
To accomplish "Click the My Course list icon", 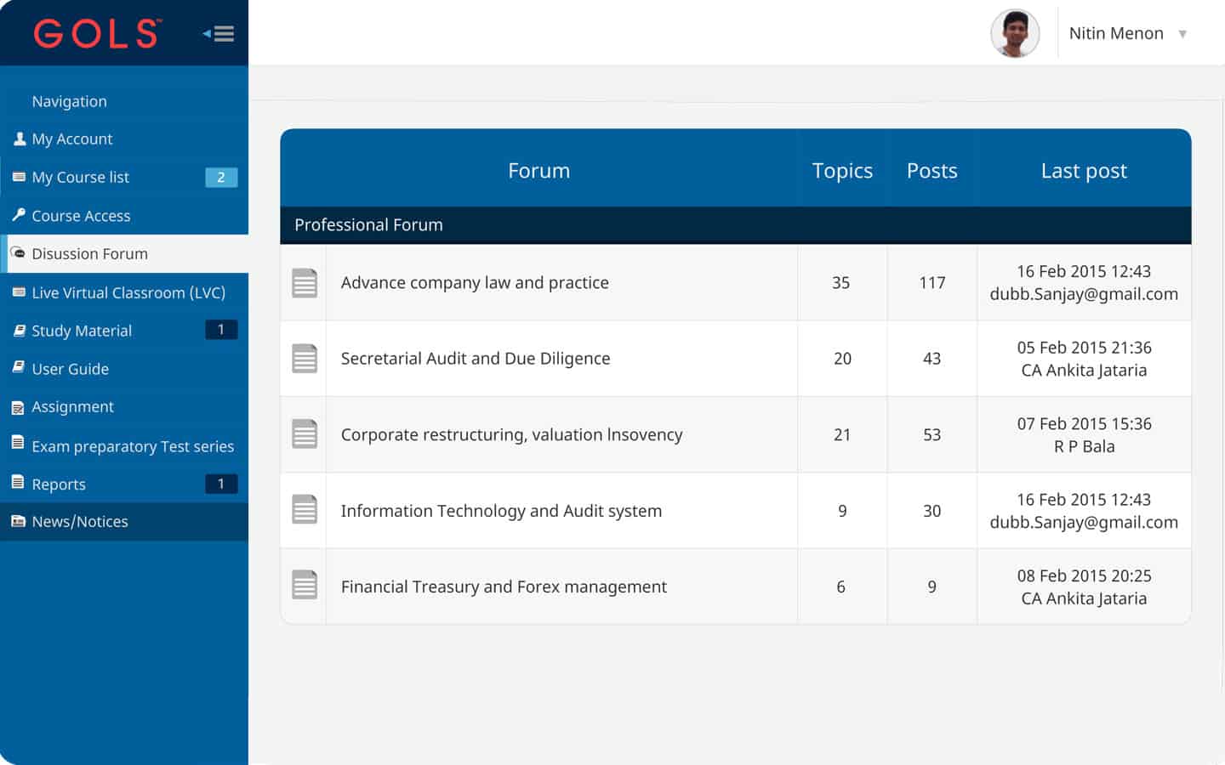I will [x=19, y=177].
